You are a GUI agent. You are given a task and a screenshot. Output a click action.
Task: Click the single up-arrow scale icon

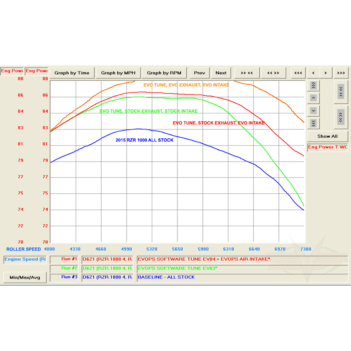(313, 98)
